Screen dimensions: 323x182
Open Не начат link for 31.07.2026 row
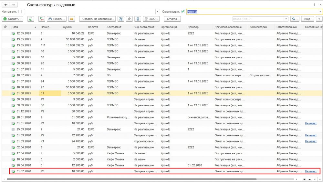(311, 171)
